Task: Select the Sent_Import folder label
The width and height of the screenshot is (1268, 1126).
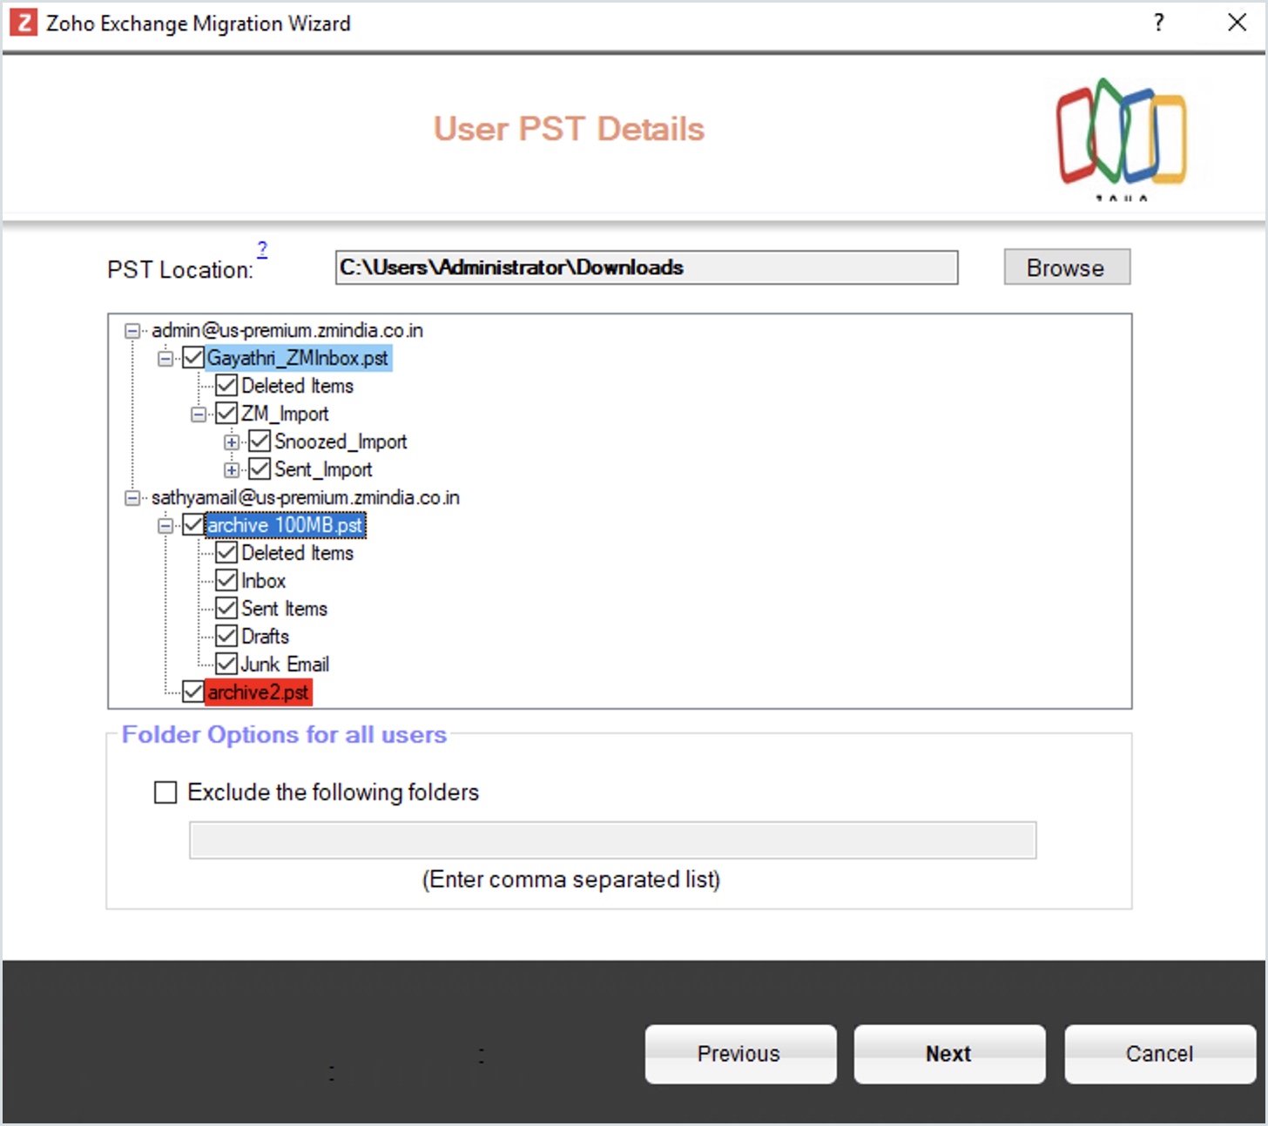Action: 323,469
